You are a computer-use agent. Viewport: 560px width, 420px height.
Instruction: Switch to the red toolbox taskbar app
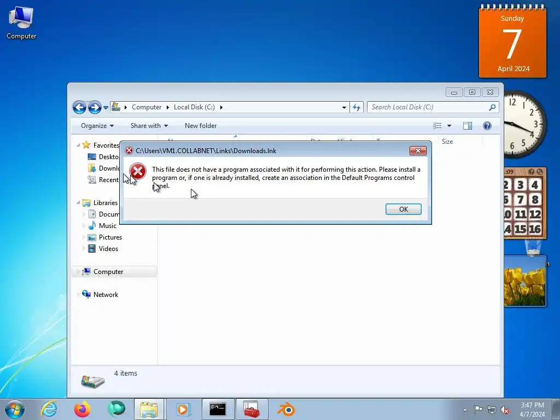coord(252,409)
